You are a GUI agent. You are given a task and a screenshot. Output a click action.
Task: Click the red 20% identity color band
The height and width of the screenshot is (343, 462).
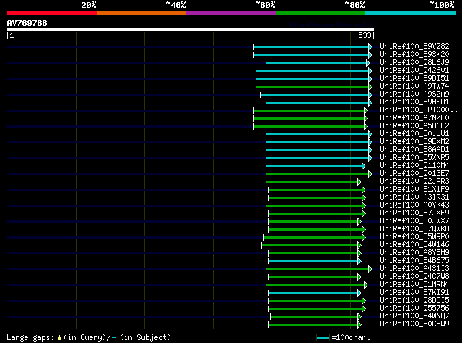coord(52,13)
